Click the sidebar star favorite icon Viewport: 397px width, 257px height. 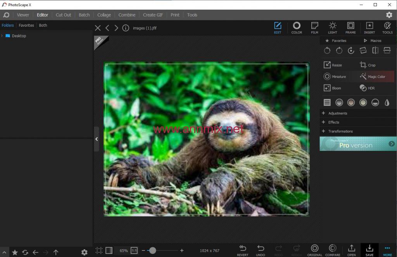tap(15, 252)
